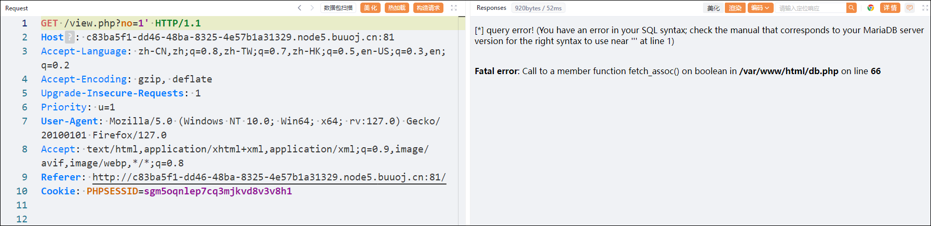Click the 920bytes / 52ms response size tag
931x226 pixels.
538,8
